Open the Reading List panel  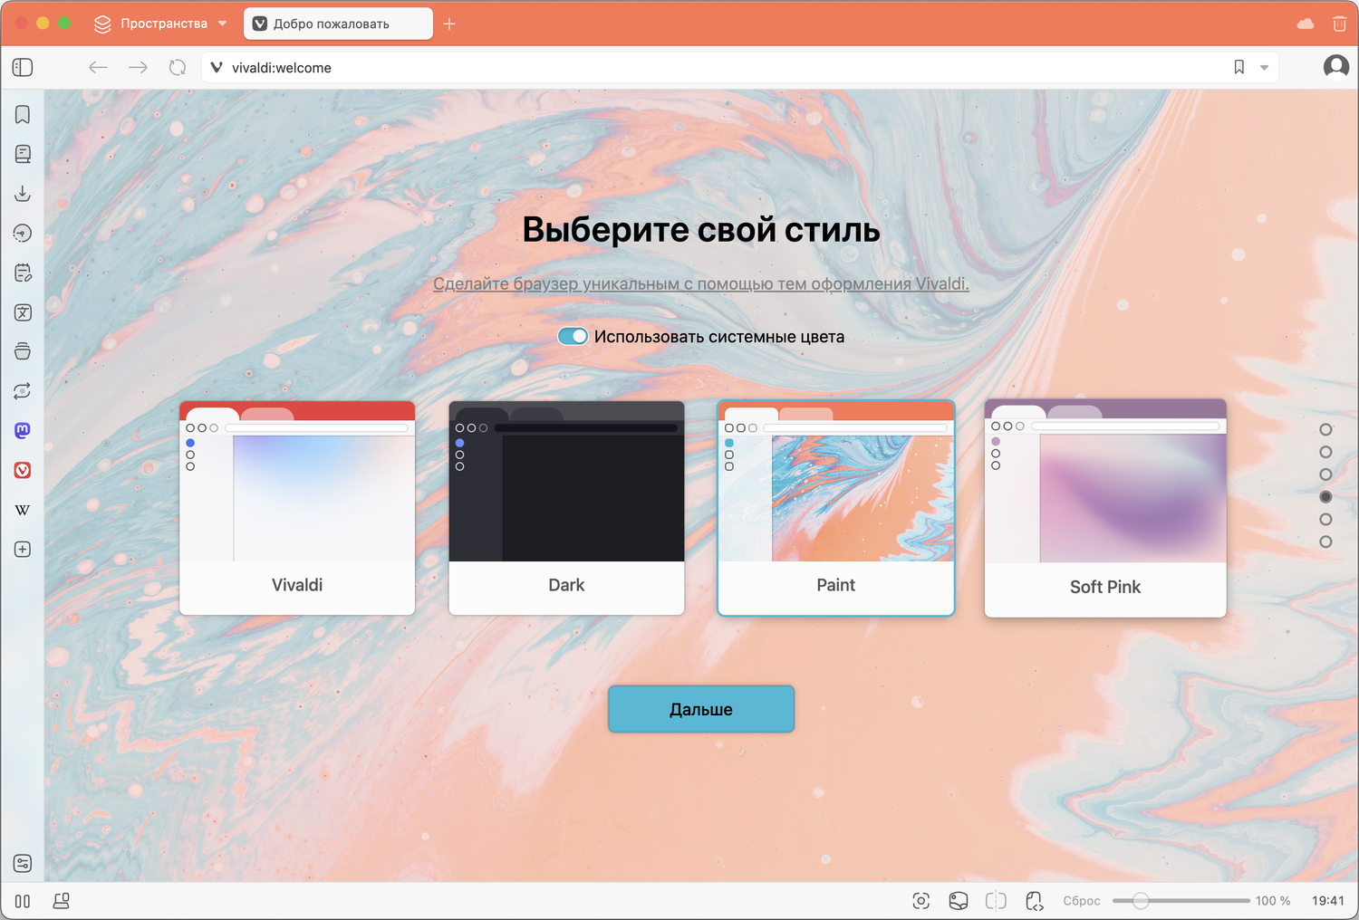pyautogui.click(x=23, y=154)
